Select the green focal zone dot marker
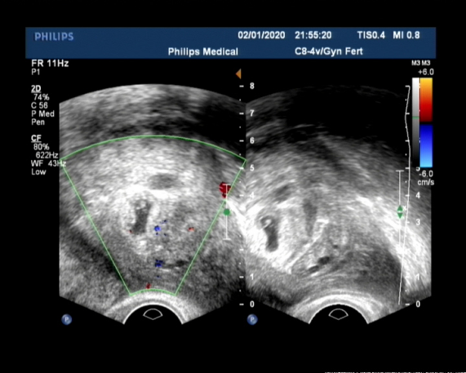Screen dimensions: 466x373 click(227, 212)
